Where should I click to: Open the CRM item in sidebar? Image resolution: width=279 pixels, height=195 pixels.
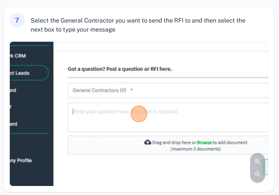pyautogui.click(x=18, y=56)
